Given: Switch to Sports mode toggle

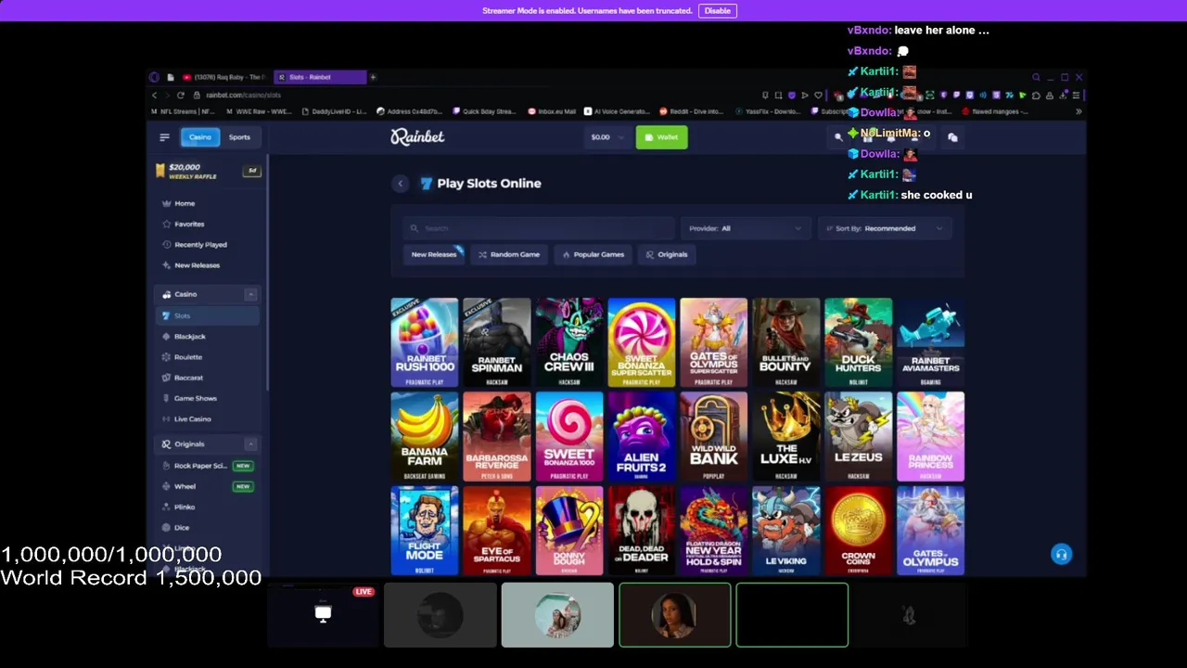Looking at the screenshot, I should 239,137.
